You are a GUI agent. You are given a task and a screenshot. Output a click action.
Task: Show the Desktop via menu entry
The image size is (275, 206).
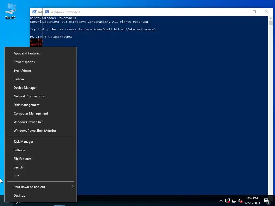coord(41,196)
